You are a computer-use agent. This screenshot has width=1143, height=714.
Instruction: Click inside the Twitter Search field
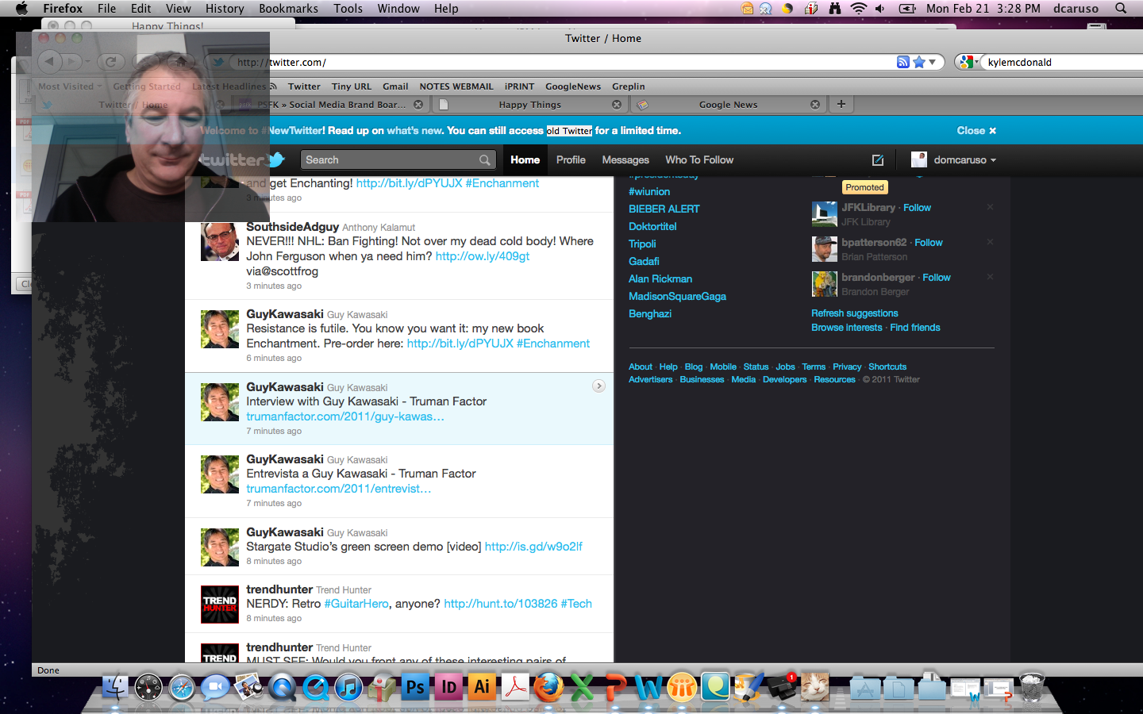pos(389,160)
